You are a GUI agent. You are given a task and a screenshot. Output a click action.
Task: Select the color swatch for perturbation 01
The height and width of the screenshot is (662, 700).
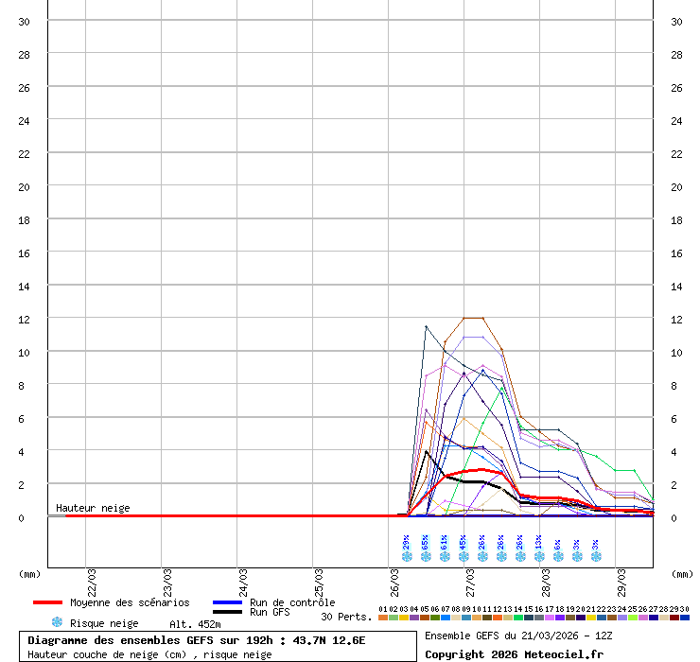(383, 618)
